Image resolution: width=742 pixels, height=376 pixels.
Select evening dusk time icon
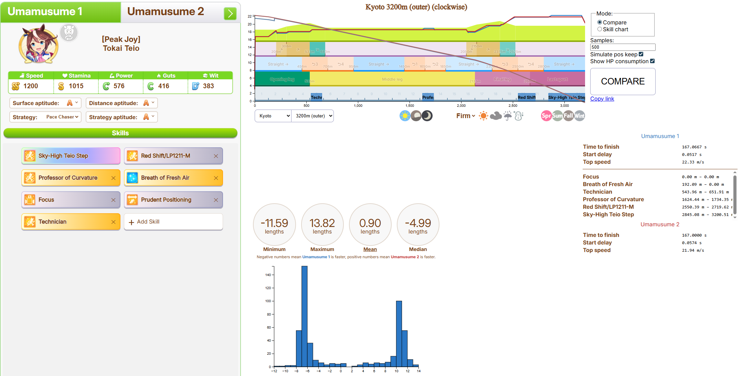coord(416,116)
